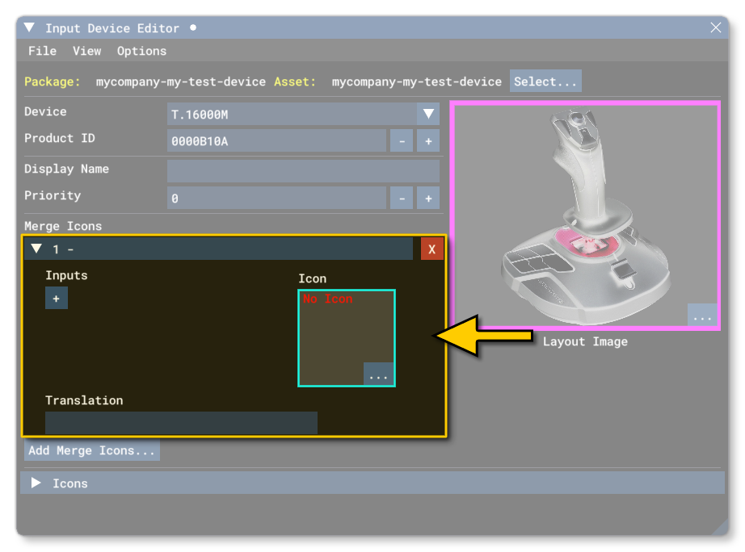Browse layout image with ... button
Image resolution: width=745 pixels, height=552 pixels.
click(702, 316)
